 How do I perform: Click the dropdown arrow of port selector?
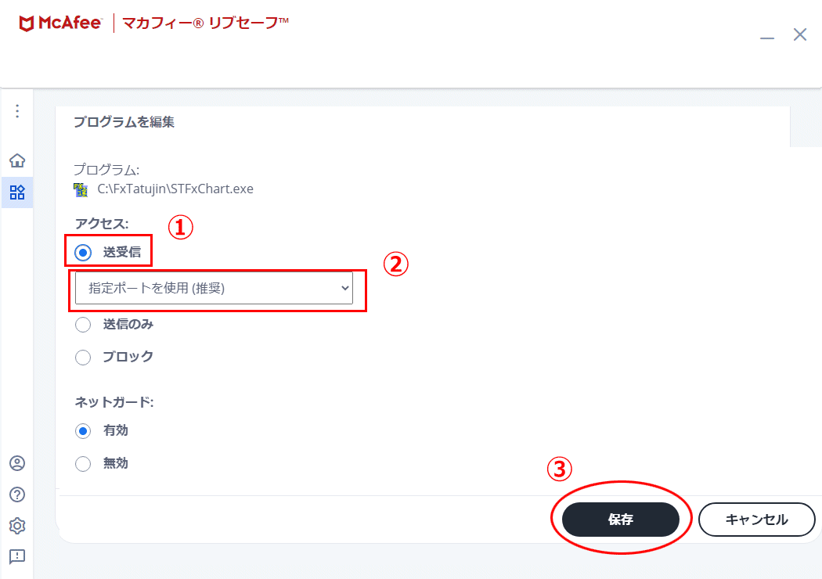click(345, 288)
